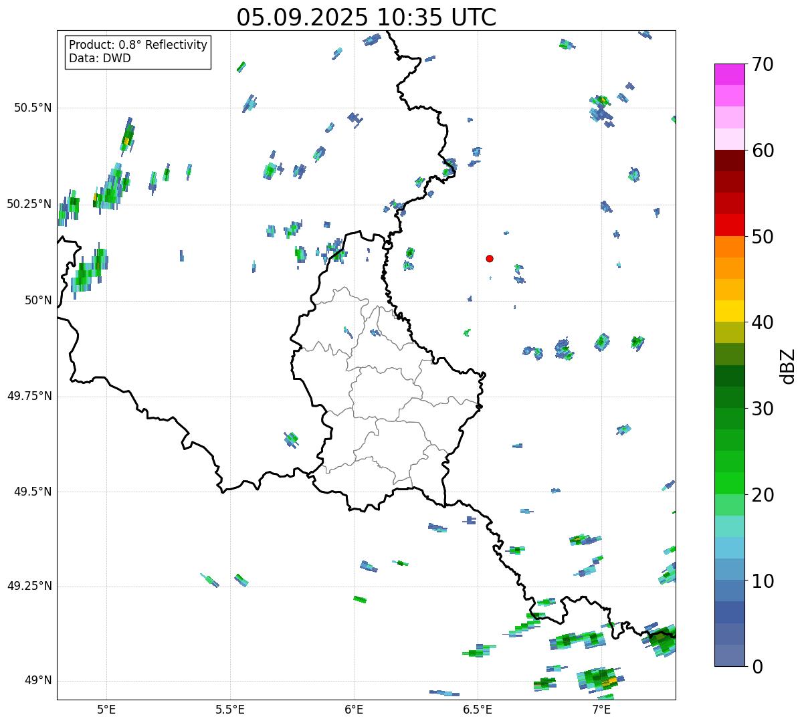Click the plot title showing 10:35 UTC

click(366, 17)
